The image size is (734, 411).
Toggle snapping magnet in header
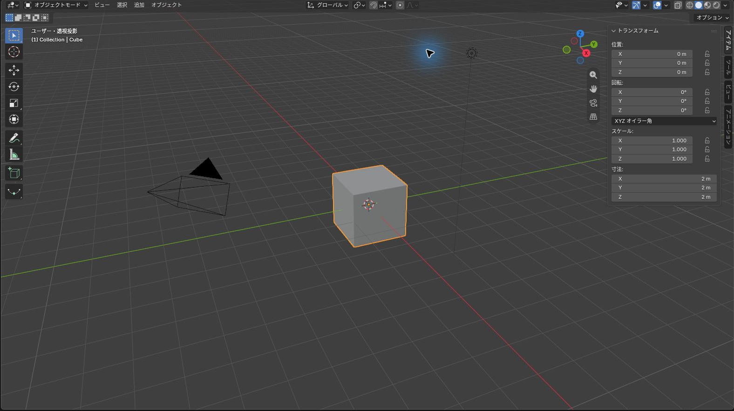coord(373,5)
